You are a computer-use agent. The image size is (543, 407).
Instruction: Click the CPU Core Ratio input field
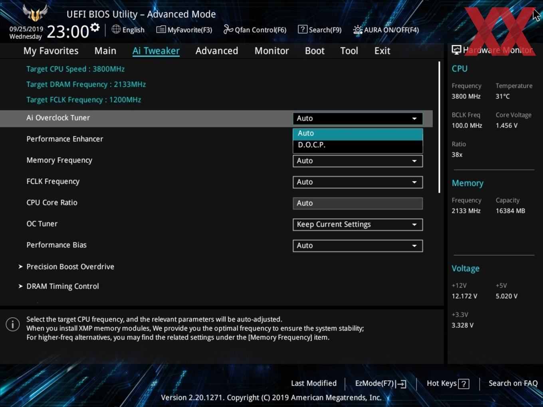358,203
